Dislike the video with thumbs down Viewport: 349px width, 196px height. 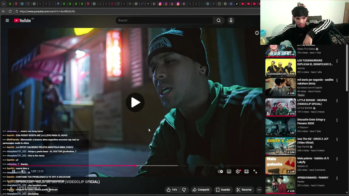point(184,190)
